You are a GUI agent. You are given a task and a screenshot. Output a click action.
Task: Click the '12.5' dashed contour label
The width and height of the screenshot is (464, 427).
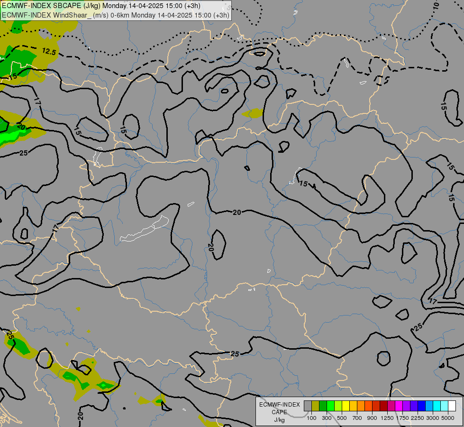point(49,52)
